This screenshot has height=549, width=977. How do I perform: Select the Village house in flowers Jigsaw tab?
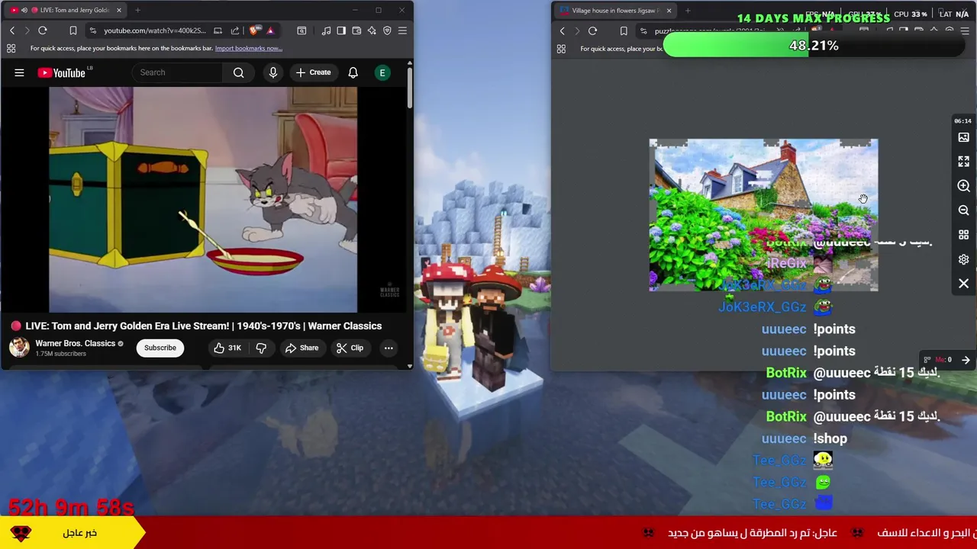[615, 11]
